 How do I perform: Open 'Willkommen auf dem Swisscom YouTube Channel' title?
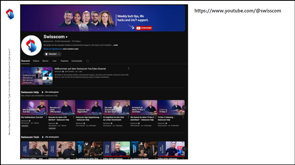coord(80,68)
